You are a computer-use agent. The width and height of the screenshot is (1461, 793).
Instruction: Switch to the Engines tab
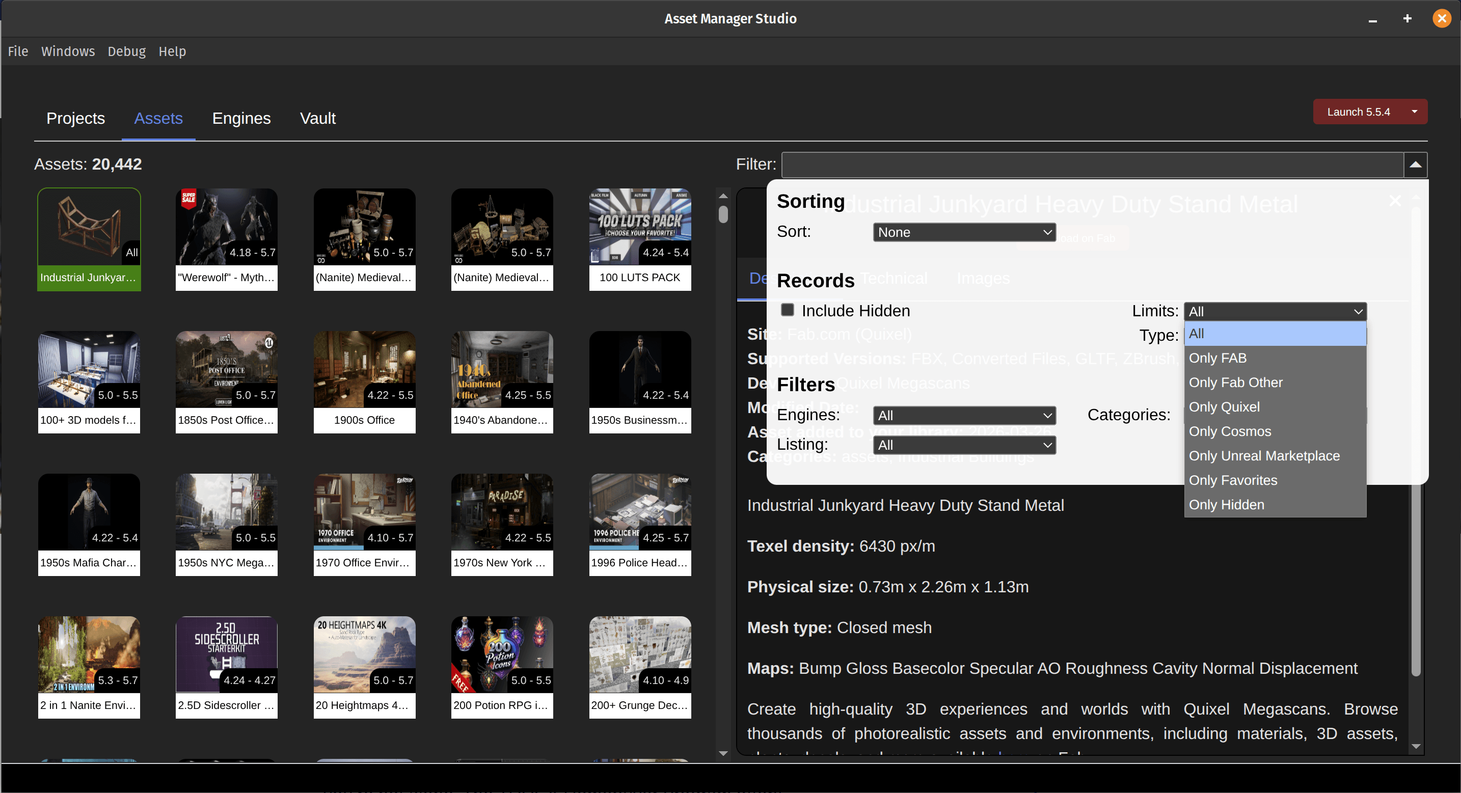pos(241,118)
